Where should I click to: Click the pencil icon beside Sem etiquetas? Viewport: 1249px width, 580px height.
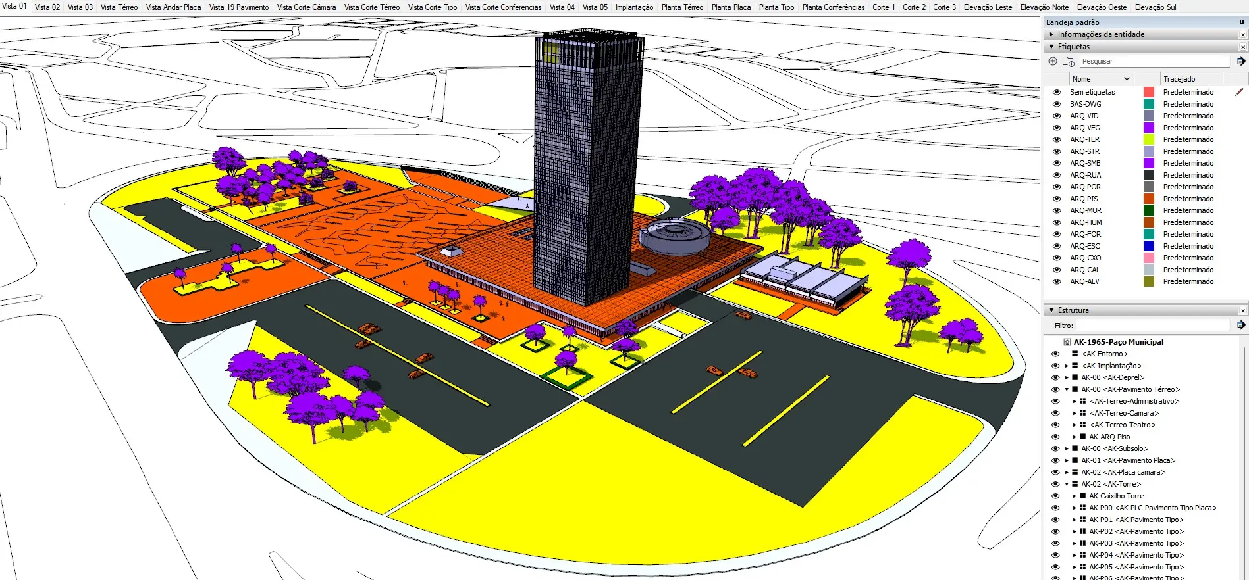tap(1239, 92)
